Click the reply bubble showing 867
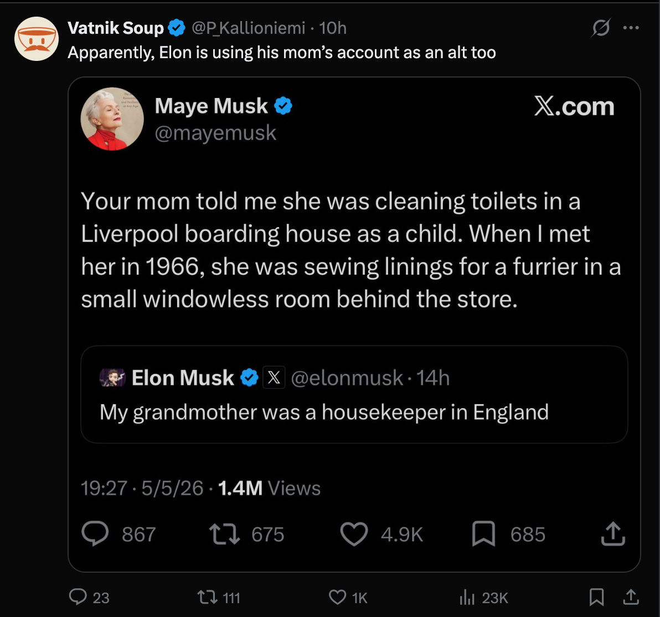This screenshot has width=660, height=617. [95, 533]
